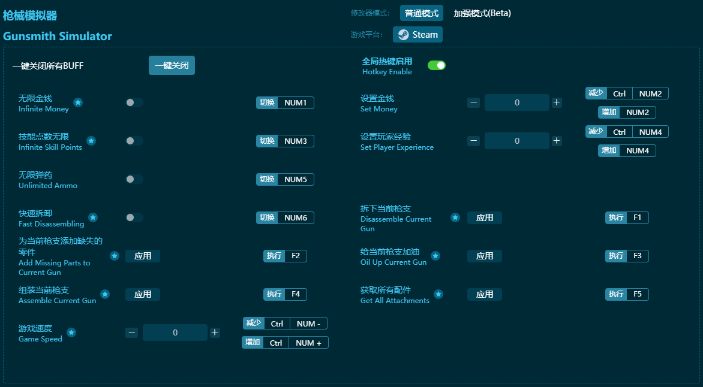
Task: Disable the global Hotkey Enable toggle
Action: tap(436, 65)
